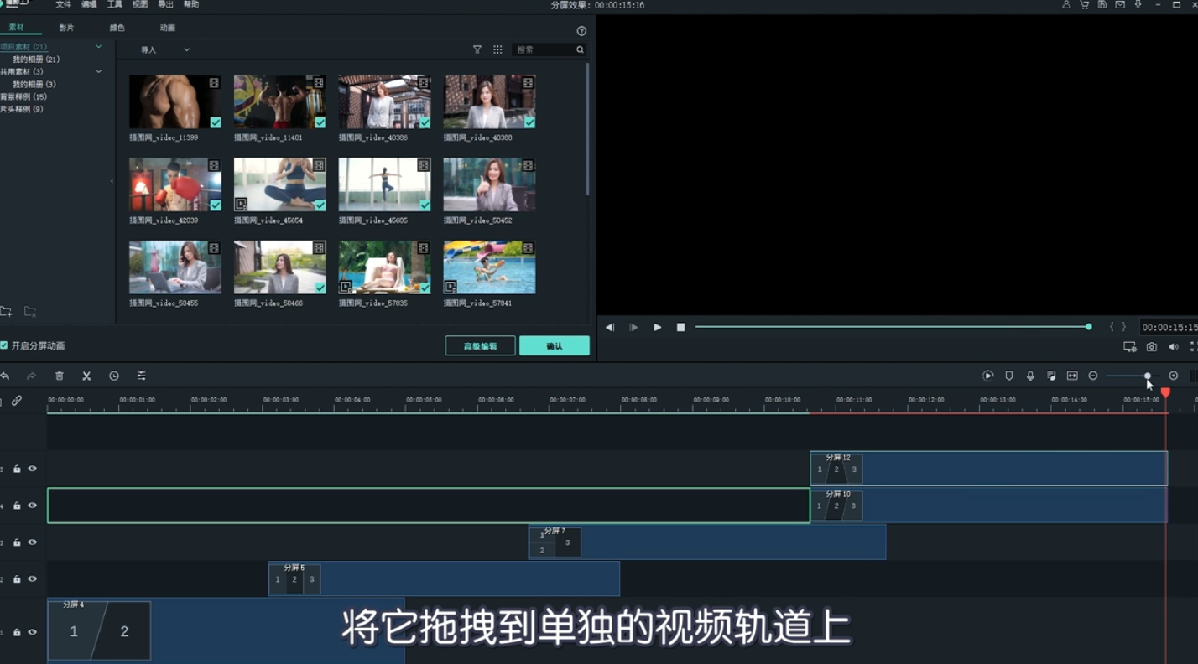Open the 导出 menu
Image resolution: width=1198 pixels, height=664 pixels.
[166, 4]
